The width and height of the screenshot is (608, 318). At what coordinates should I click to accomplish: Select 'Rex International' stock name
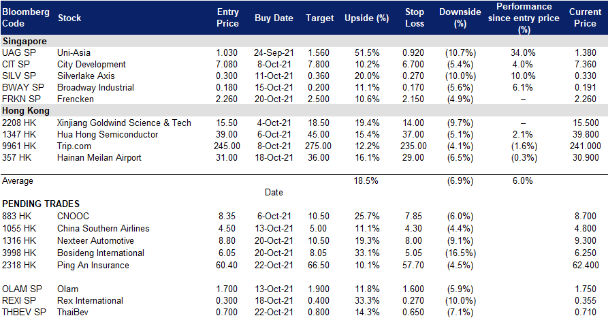pos(90,301)
